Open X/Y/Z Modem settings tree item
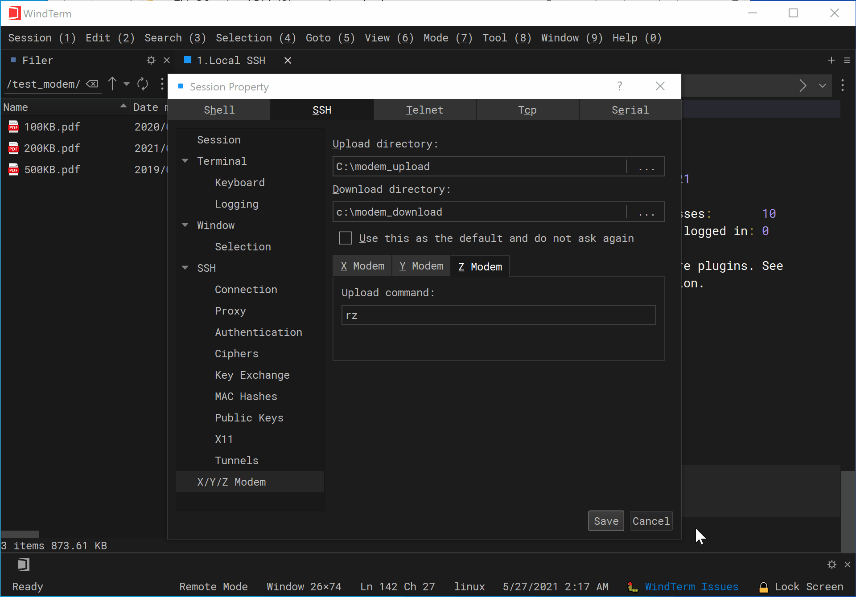Image resolution: width=856 pixels, height=597 pixels. 232,482
